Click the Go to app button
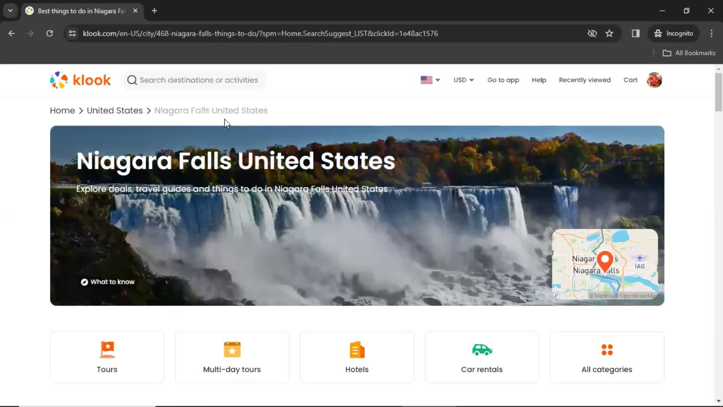Image resolution: width=723 pixels, height=407 pixels. pyautogui.click(x=503, y=80)
